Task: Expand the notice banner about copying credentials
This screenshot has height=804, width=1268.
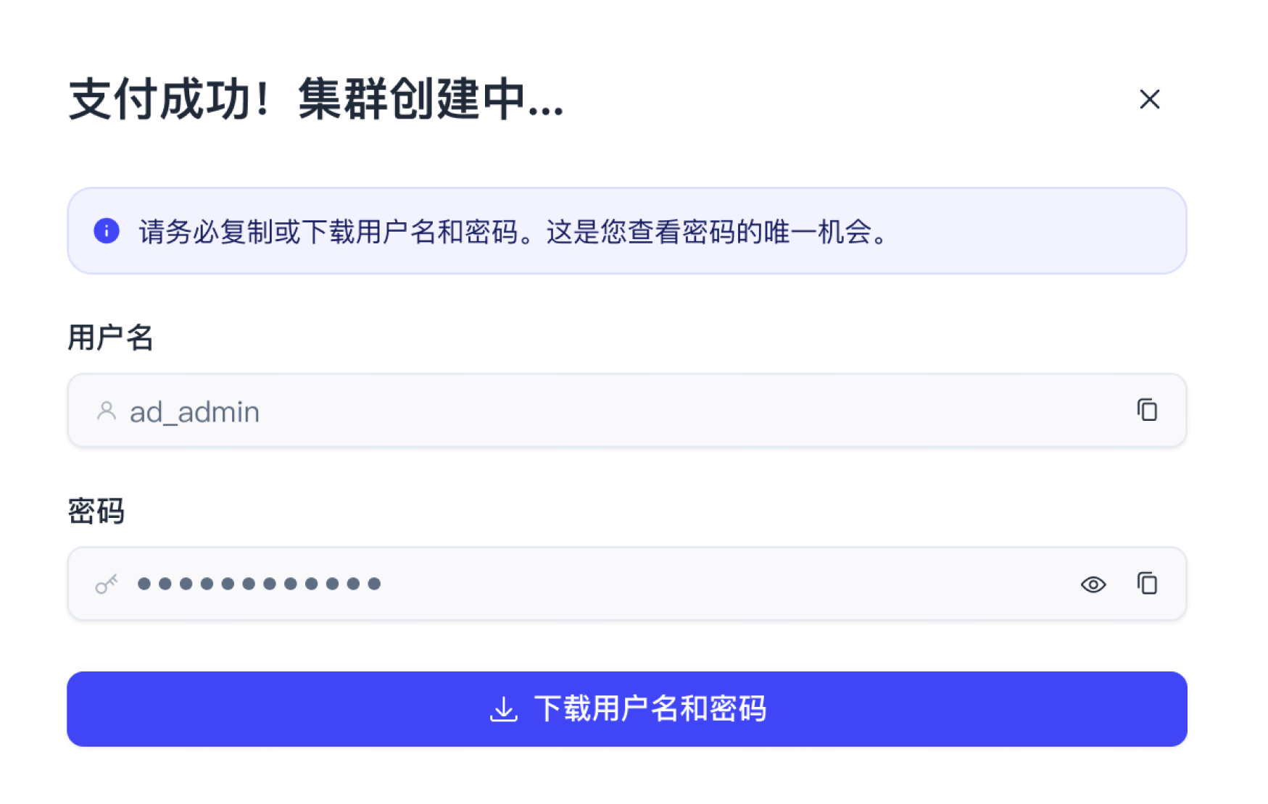Action: coord(628,231)
